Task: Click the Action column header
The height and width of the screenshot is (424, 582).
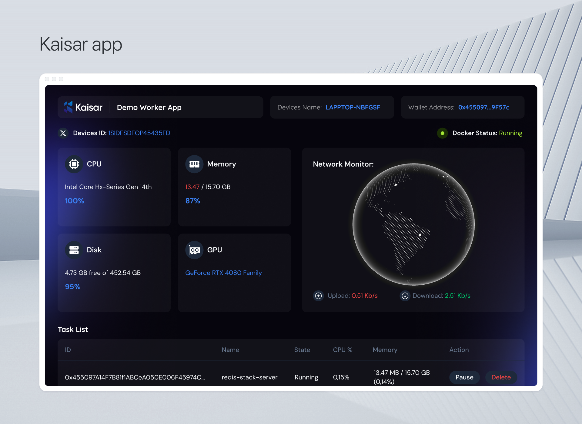Action: point(459,350)
